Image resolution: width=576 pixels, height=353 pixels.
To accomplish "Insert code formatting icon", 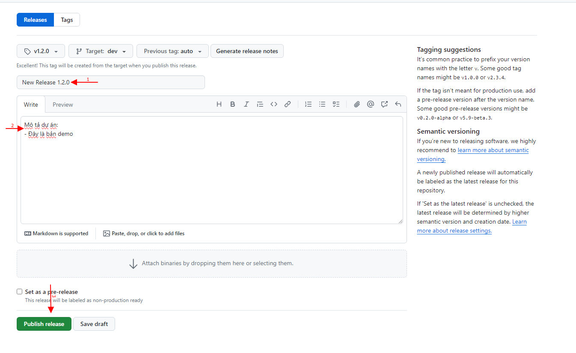I will (274, 104).
